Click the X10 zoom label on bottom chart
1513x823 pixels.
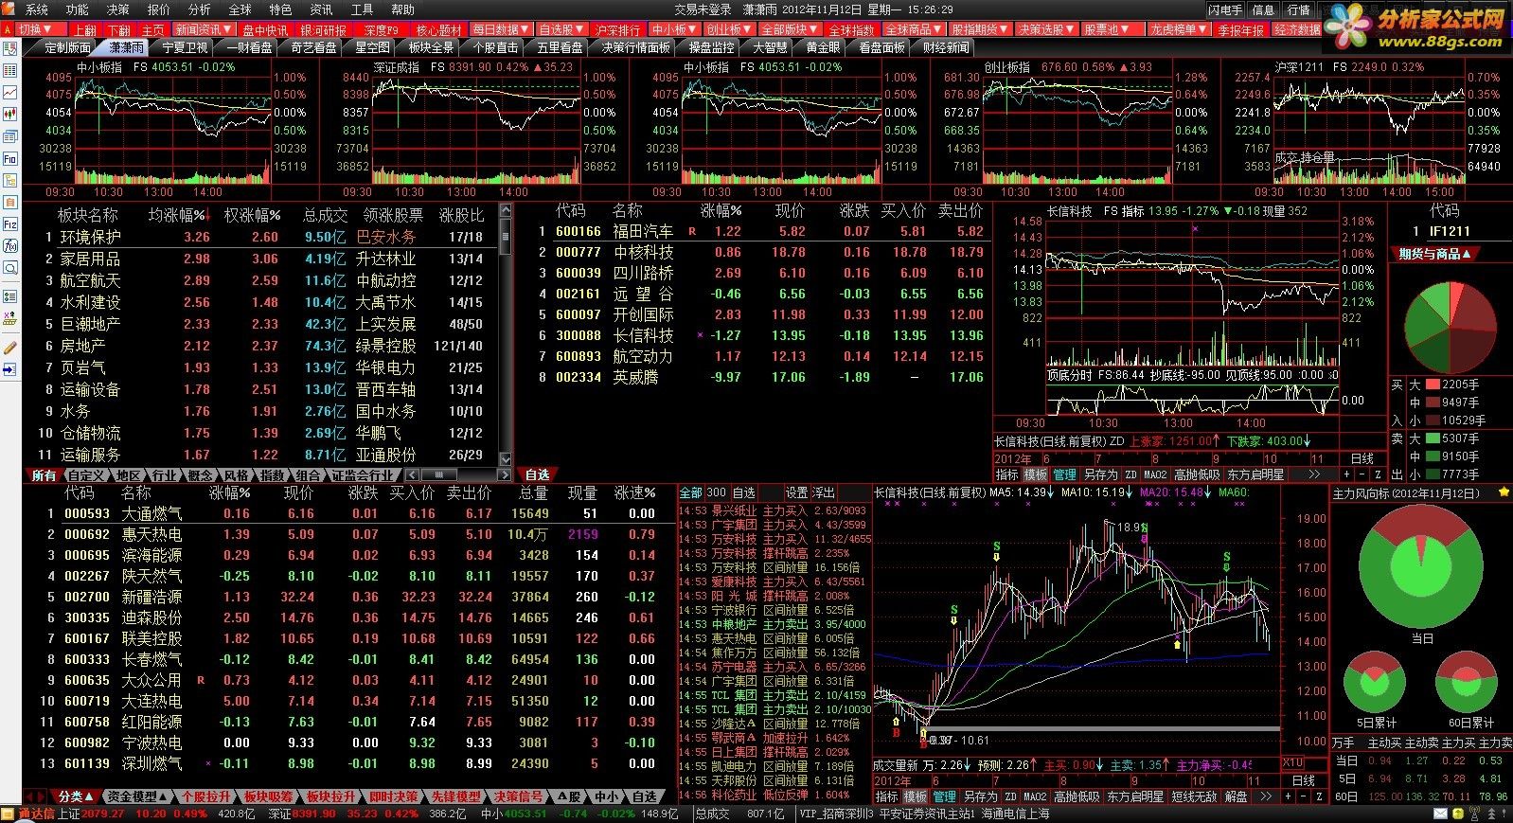[1292, 763]
